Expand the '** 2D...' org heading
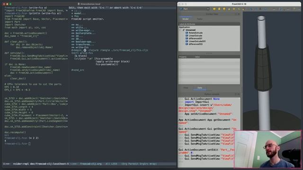 coord(77,36)
